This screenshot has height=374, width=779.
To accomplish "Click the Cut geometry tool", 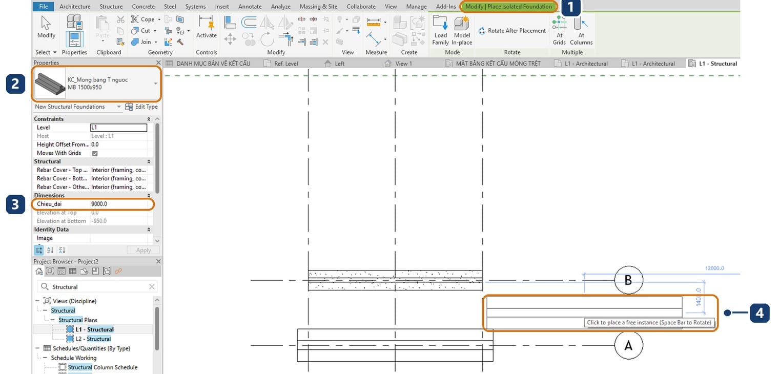I will (x=141, y=31).
